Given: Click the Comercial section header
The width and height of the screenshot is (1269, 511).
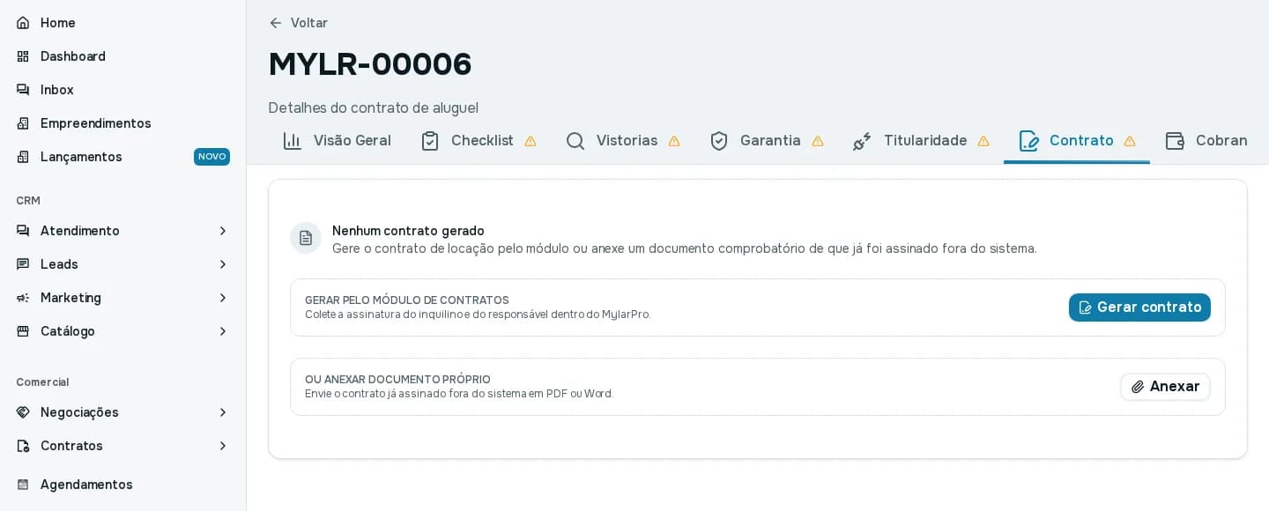Looking at the screenshot, I should pyautogui.click(x=42, y=382).
